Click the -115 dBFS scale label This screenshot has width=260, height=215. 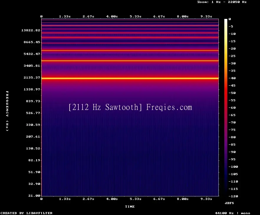233,189
